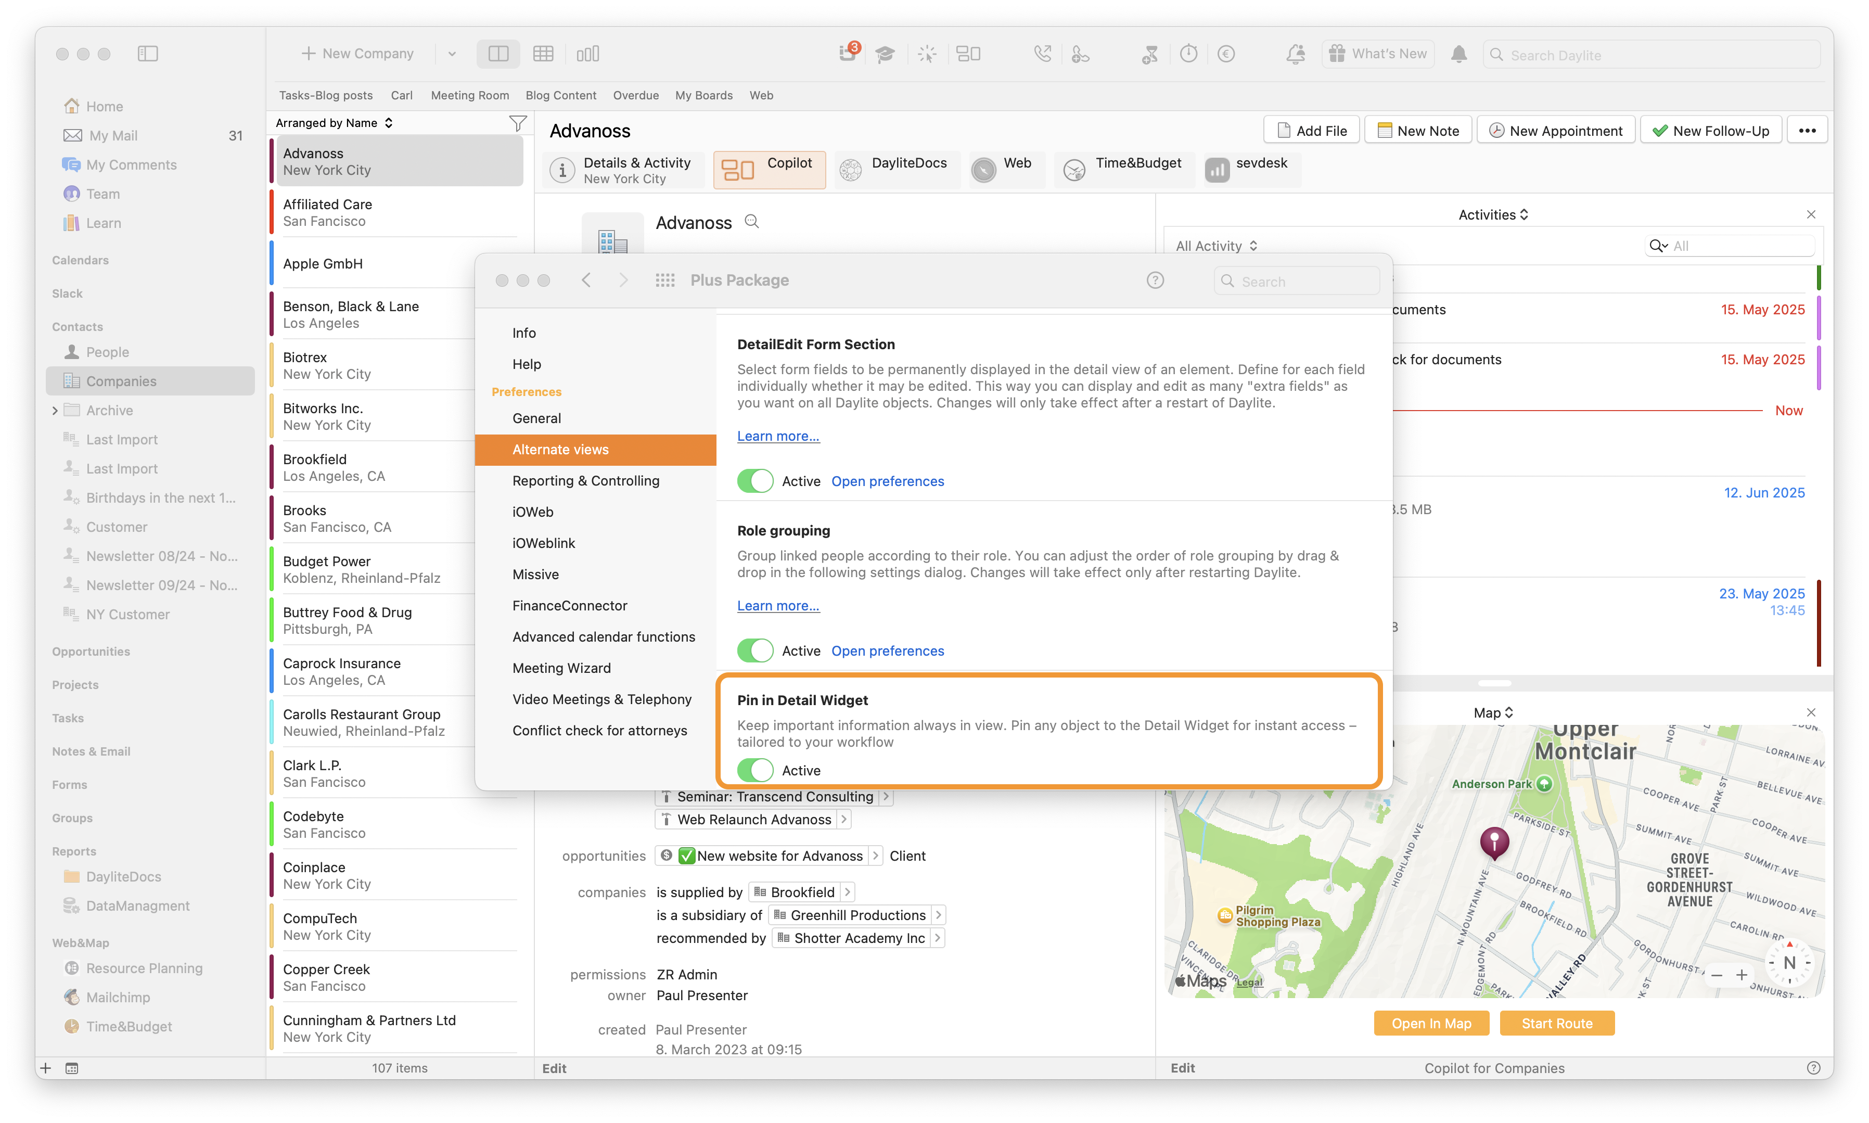Open preferences link for Role grouping
Image resolution: width=1869 pixels, height=1123 pixels.
[888, 651]
